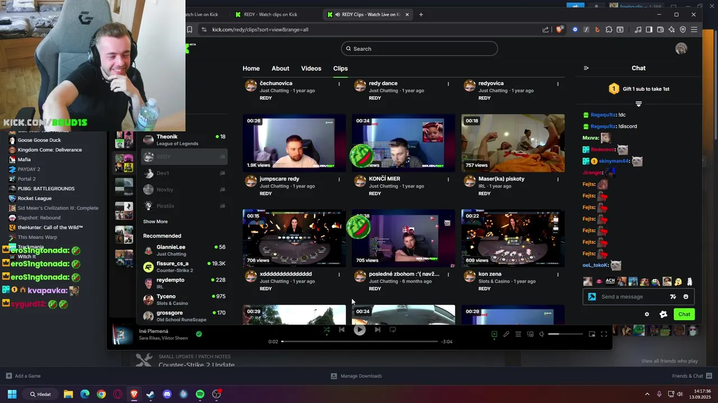718x403 pixels.
Task: Bookmark this page in Brave
Action: pos(190,30)
